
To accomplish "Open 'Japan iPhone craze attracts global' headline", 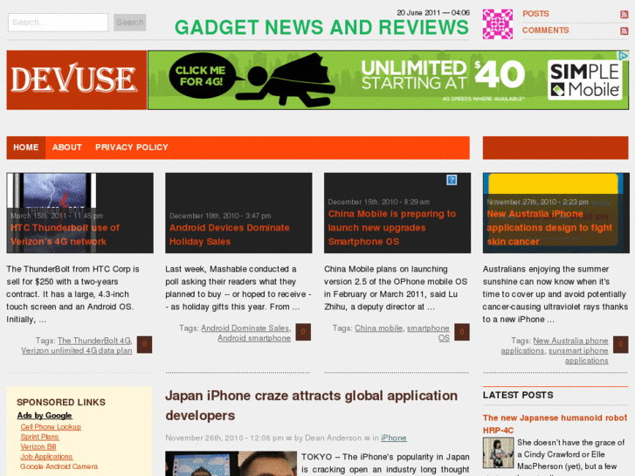I will (311, 405).
